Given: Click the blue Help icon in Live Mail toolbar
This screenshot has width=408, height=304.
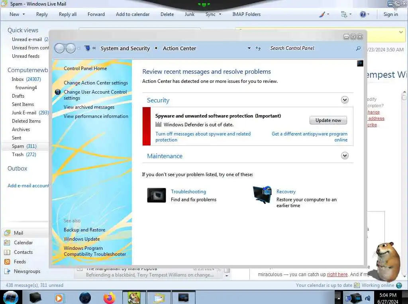Looking at the screenshot, I should 363,14.
